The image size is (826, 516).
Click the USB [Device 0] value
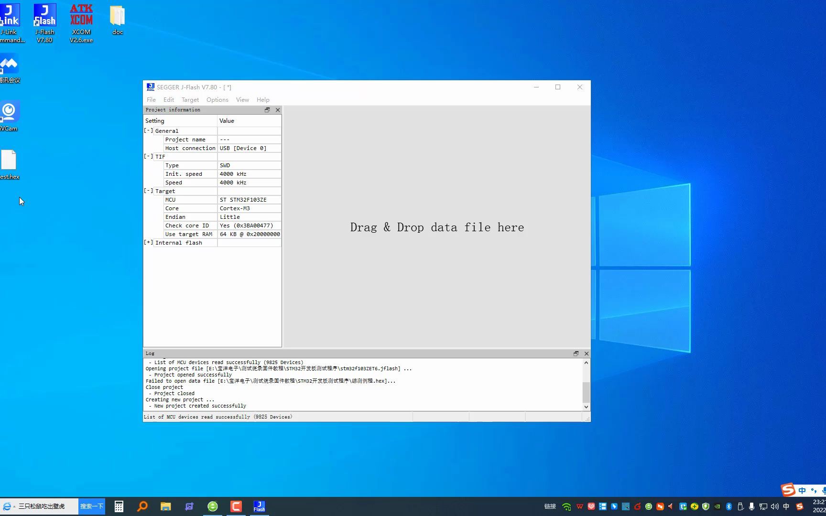(243, 148)
